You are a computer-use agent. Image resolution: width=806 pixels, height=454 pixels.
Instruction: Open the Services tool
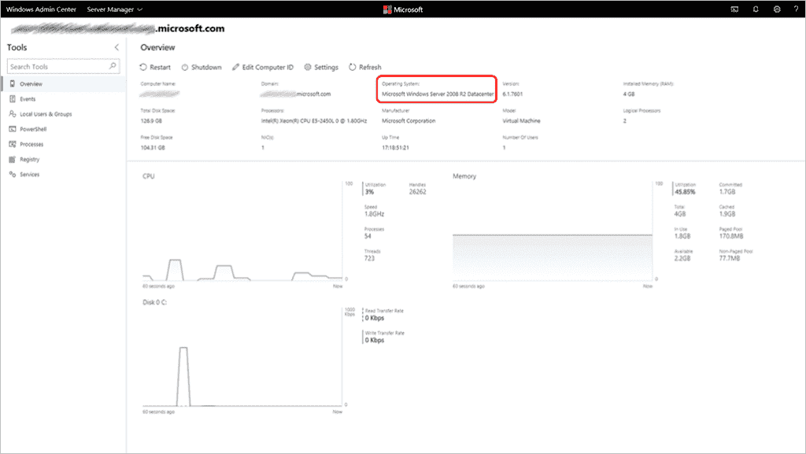point(29,174)
